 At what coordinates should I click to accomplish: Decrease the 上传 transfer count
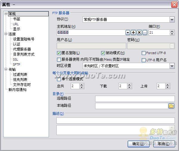(167, 87)
